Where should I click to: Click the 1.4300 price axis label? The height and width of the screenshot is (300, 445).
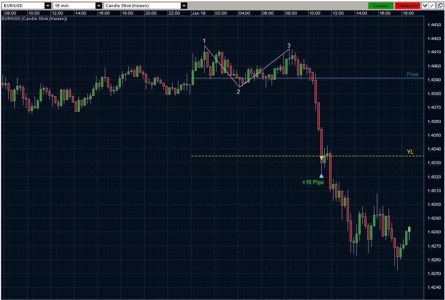coord(434,204)
